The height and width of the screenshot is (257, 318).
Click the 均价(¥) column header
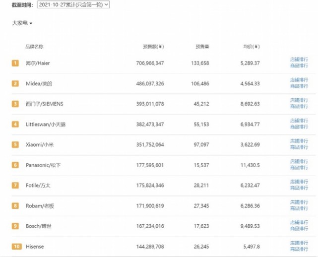click(251, 47)
